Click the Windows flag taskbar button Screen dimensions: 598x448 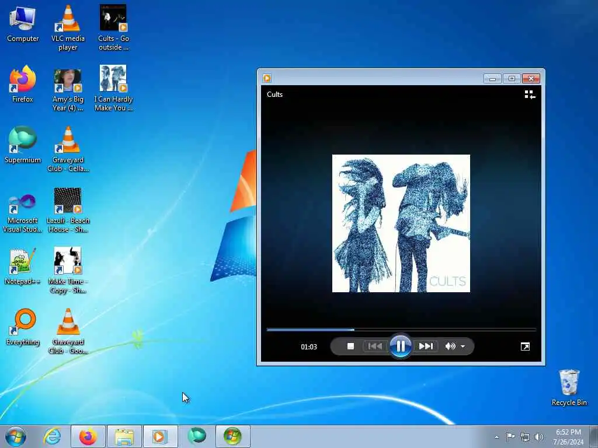(233, 436)
